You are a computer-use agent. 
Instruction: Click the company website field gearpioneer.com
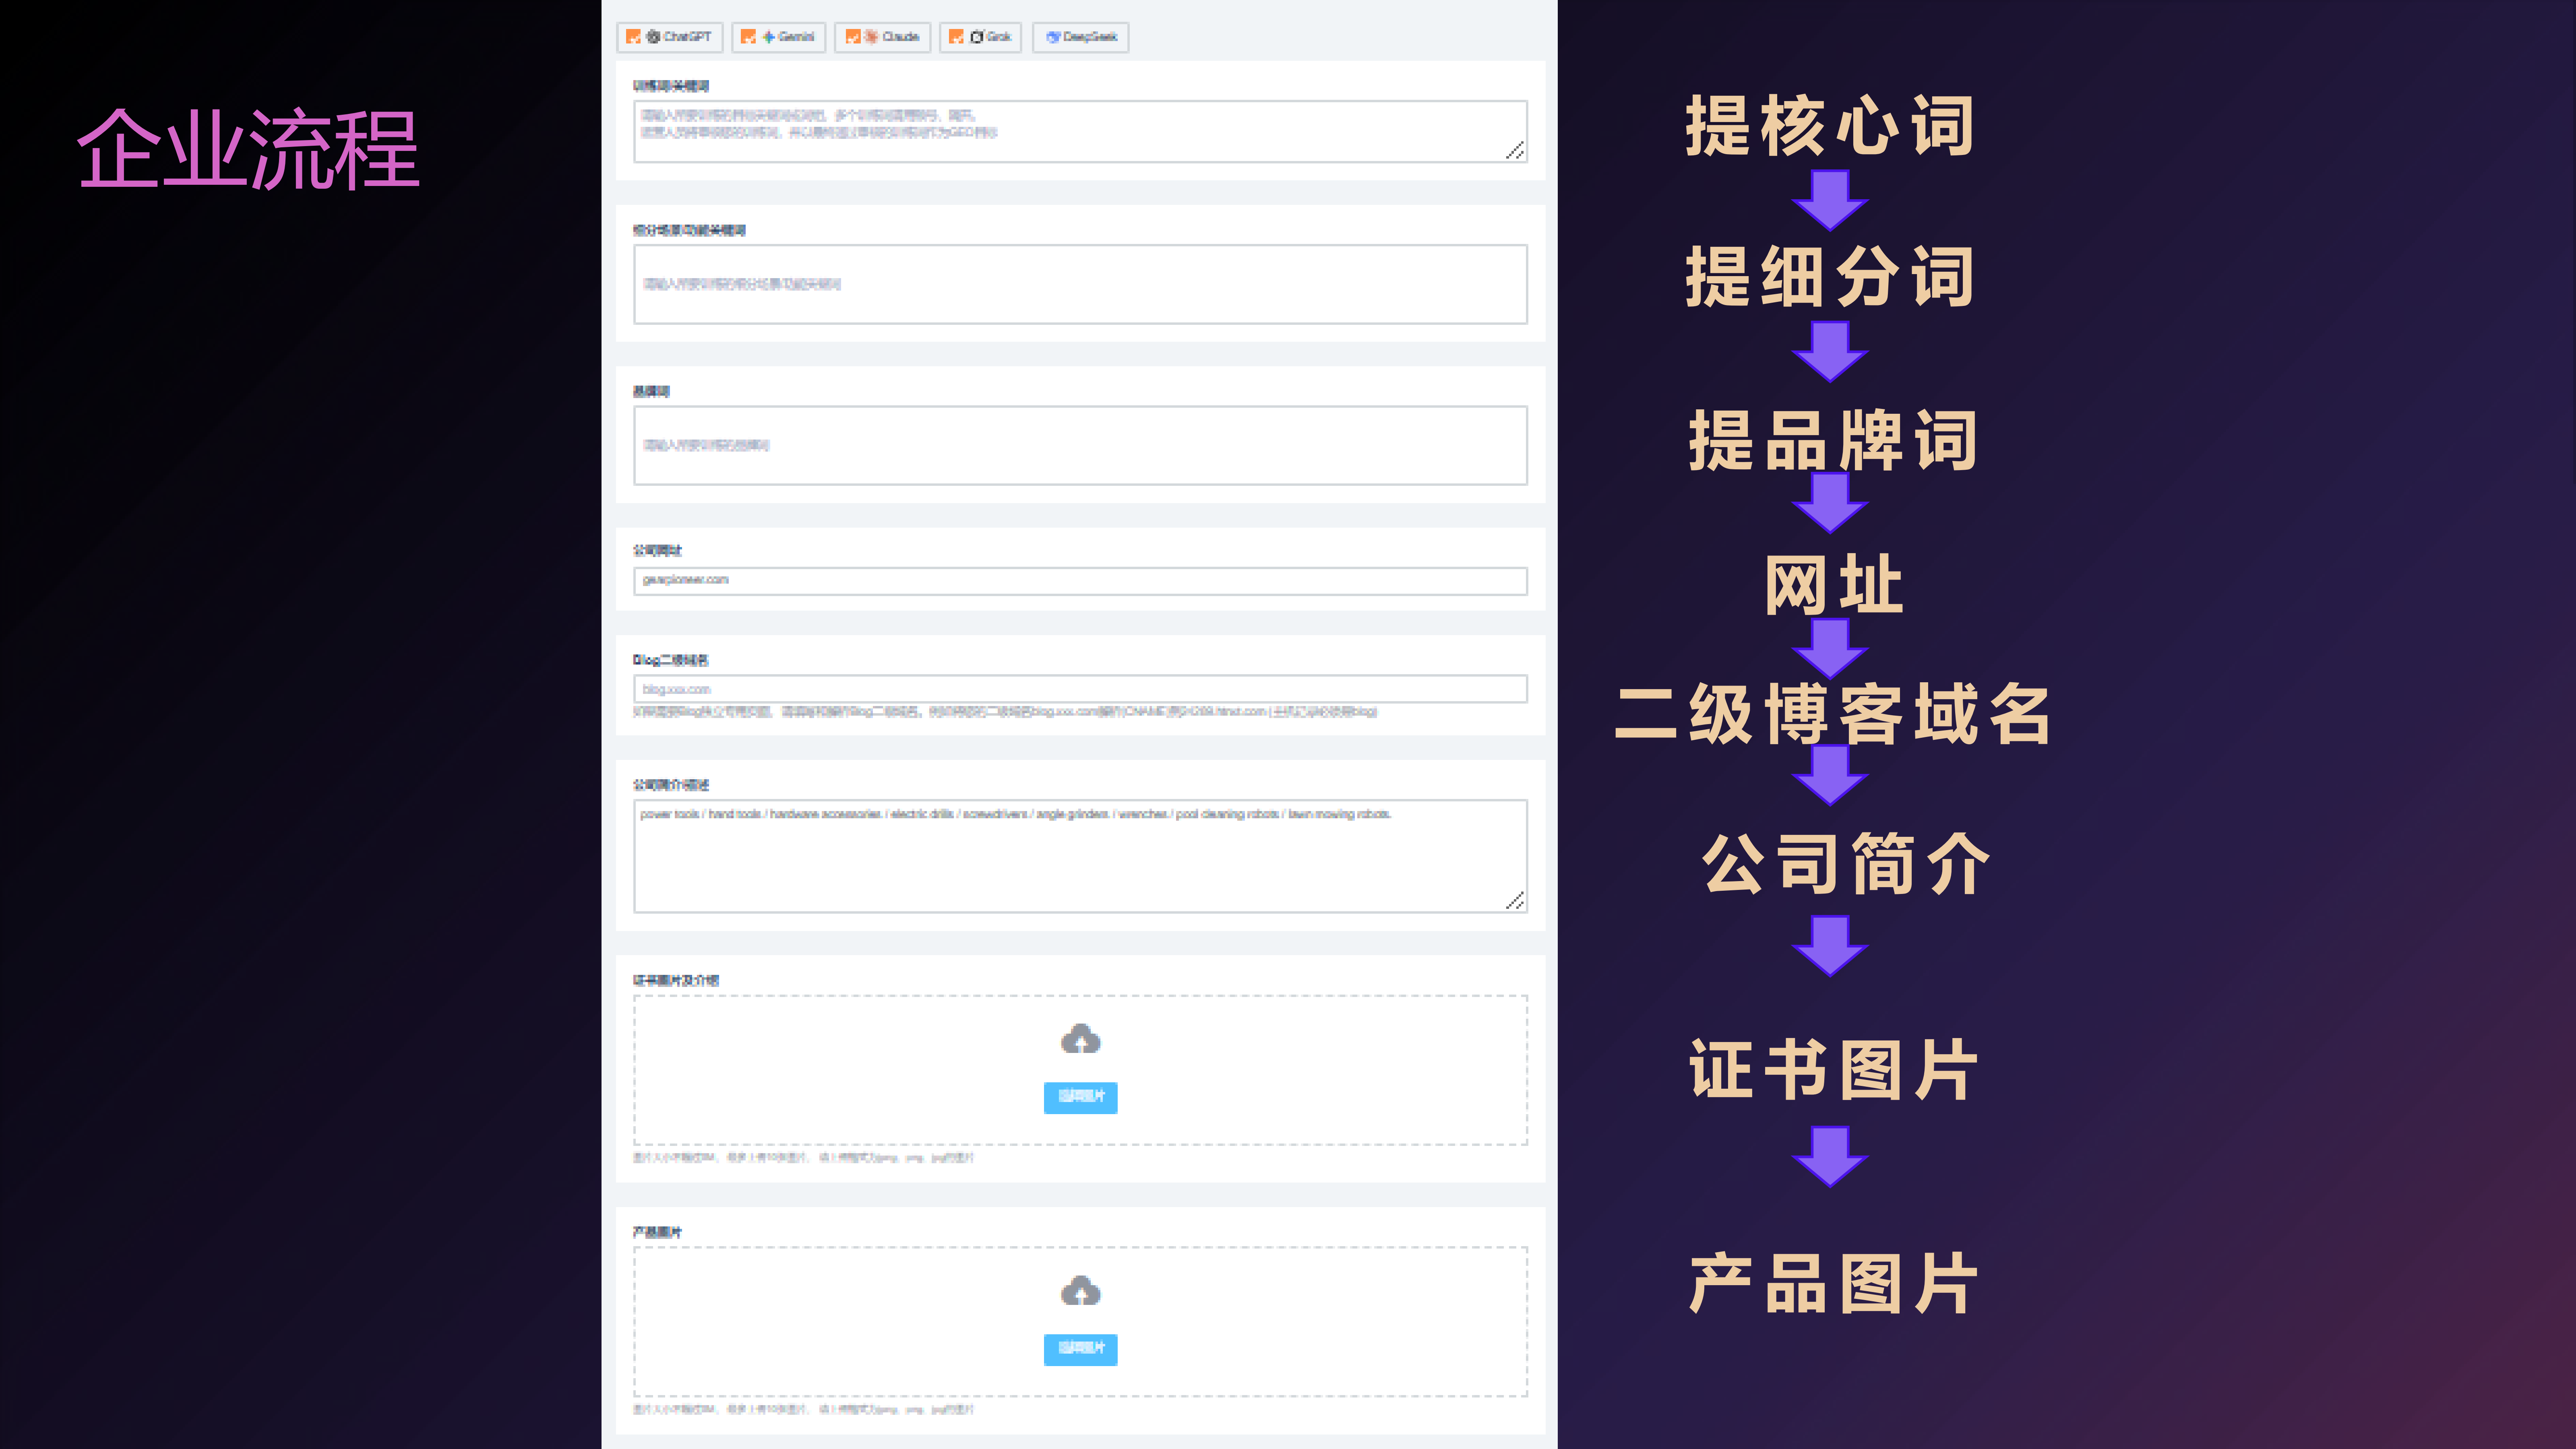pos(1080,580)
